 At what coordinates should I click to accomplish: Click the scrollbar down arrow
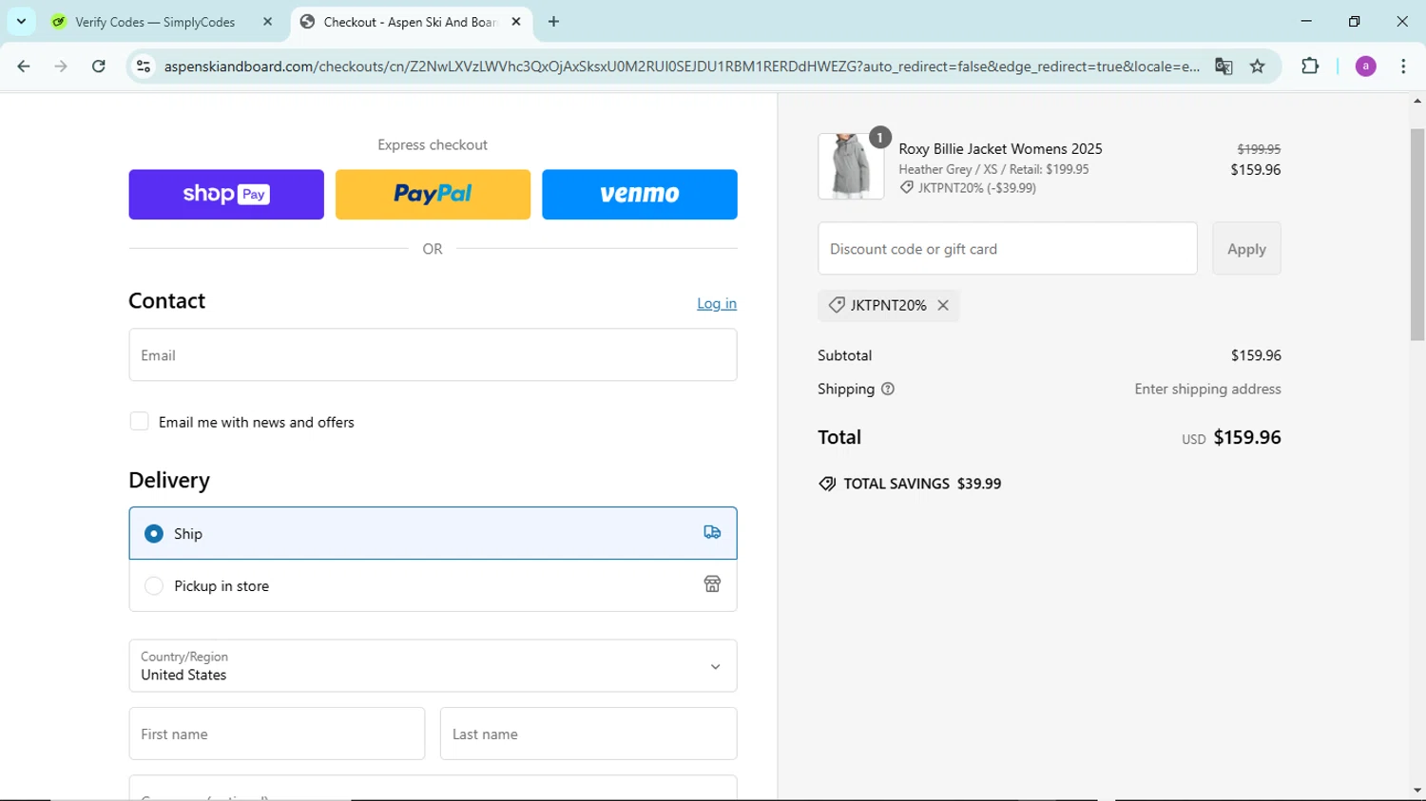(1417, 791)
